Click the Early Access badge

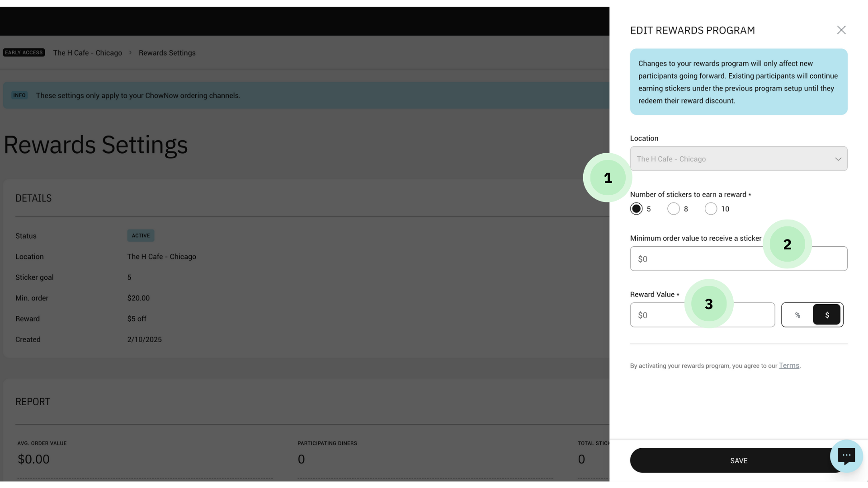[x=24, y=52]
